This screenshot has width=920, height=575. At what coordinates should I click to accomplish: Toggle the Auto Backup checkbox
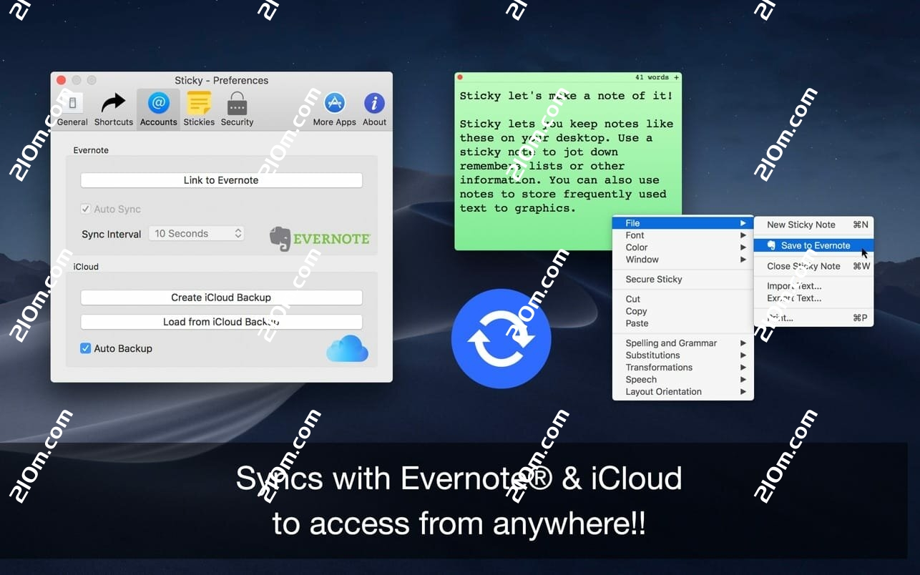point(86,348)
